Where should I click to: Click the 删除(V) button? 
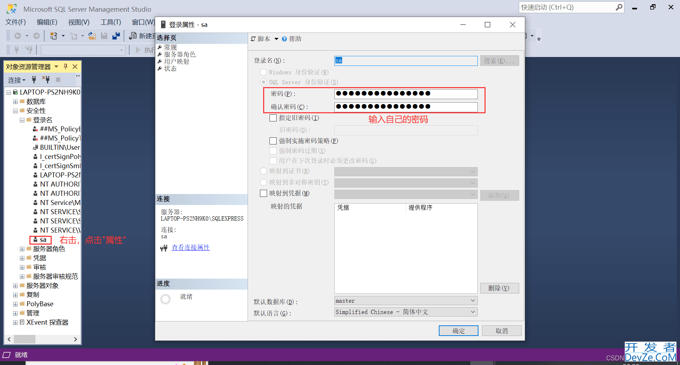click(x=500, y=288)
